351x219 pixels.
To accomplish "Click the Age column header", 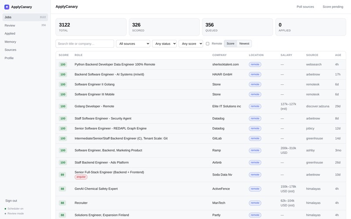I will pyautogui.click(x=338, y=55).
